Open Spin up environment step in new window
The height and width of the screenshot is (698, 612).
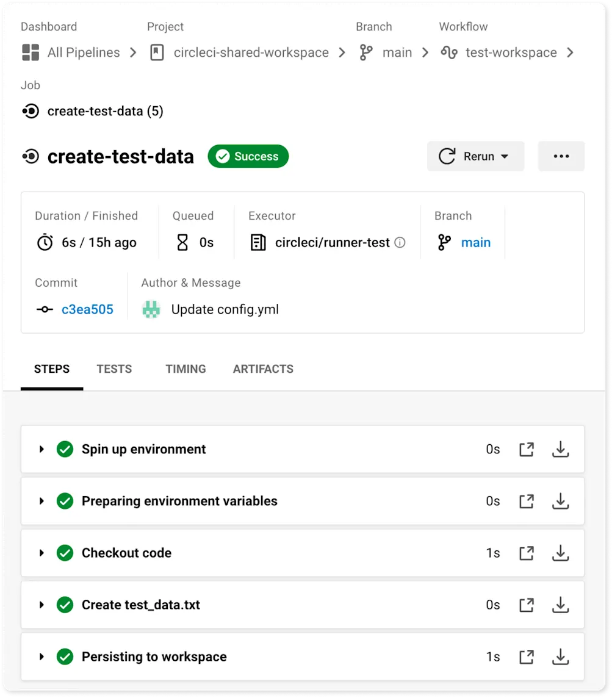point(526,449)
